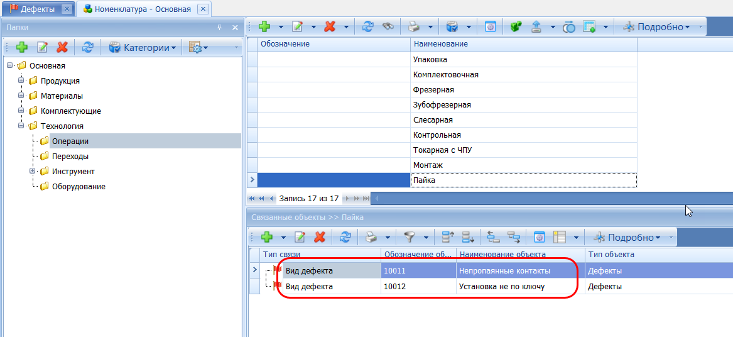Click the red X delete icon in Папки toolbar
The width and height of the screenshot is (733, 337).
click(x=62, y=47)
